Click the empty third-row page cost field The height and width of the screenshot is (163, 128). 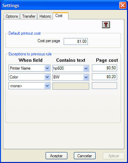tap(105, 86)
